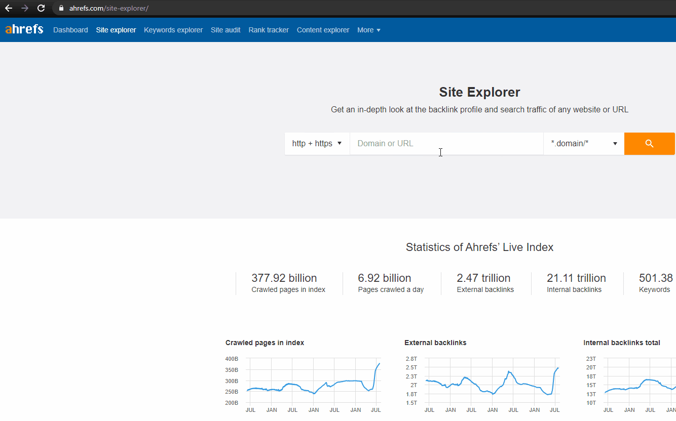Open Content explorer
The height and width of the screenshot is (421, 676).
click(x=323, y=30)
